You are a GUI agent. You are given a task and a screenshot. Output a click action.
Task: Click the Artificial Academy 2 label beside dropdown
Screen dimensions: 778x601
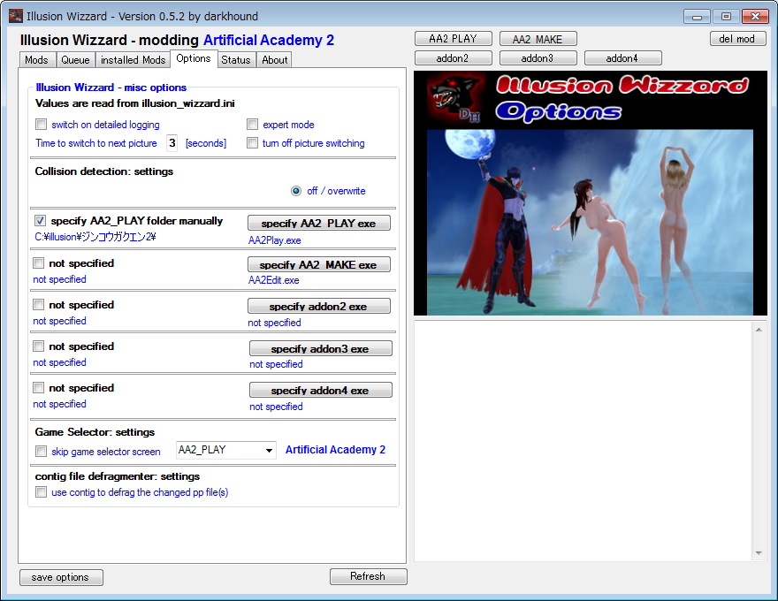tap(335, 450)
